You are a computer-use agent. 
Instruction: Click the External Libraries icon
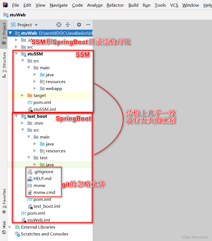pos(17,227)
